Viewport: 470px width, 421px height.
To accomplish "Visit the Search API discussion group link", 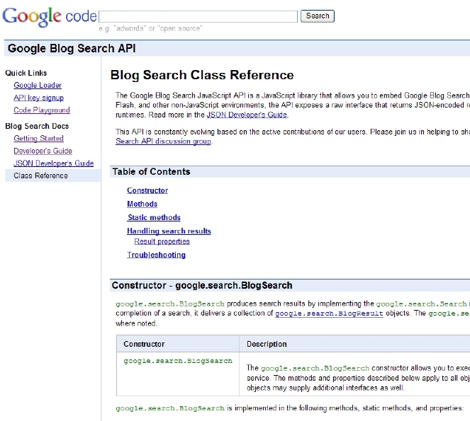I will click(x=163, y=142).
